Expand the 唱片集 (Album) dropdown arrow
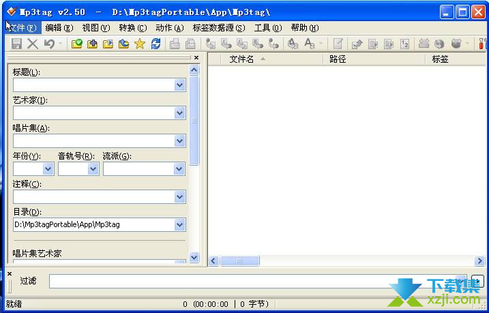The image size is (489, 313). [x=179, y=141]
